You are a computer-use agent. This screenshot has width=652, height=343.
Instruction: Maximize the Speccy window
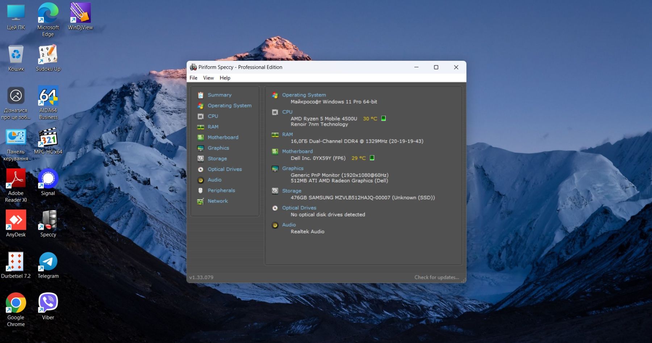[436, 67]
